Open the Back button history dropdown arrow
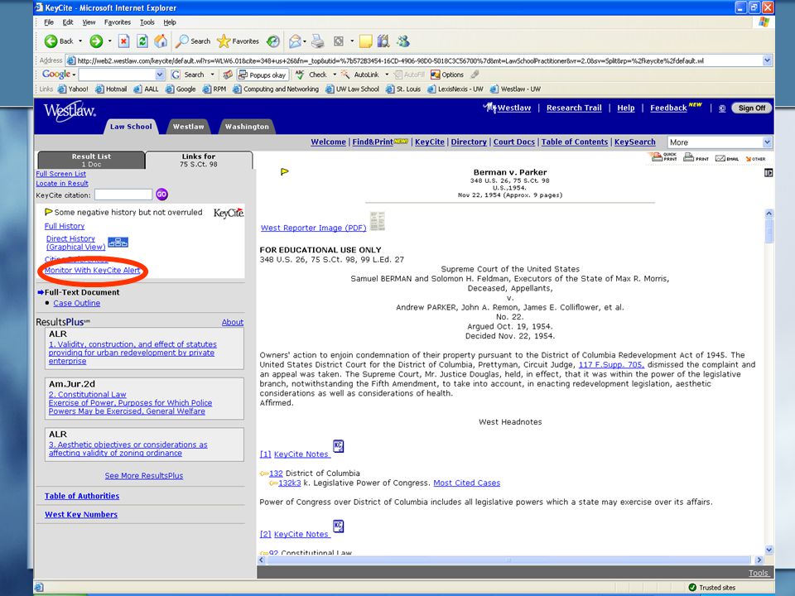This screenshot has height=596, width=795. pyautogui.click(x=80, y=41)
